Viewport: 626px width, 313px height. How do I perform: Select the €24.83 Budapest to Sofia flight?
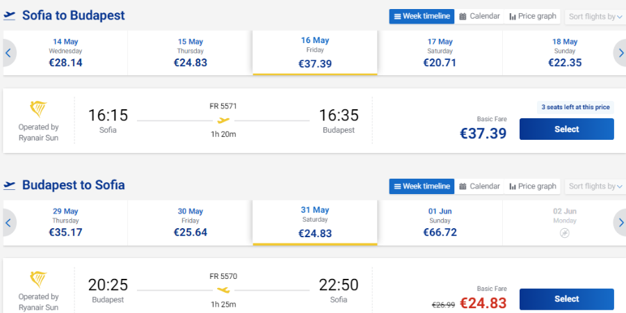(x=566, y=299)
